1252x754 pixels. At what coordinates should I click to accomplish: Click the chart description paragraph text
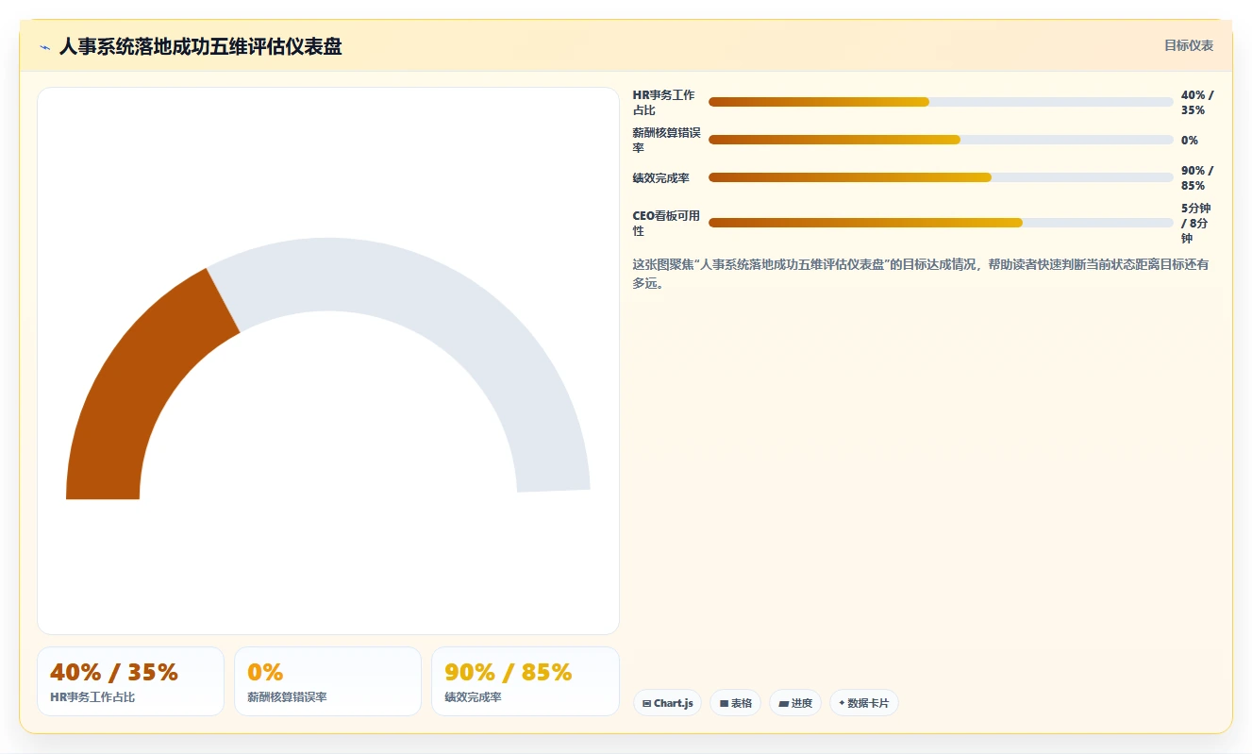click(920, 274)
